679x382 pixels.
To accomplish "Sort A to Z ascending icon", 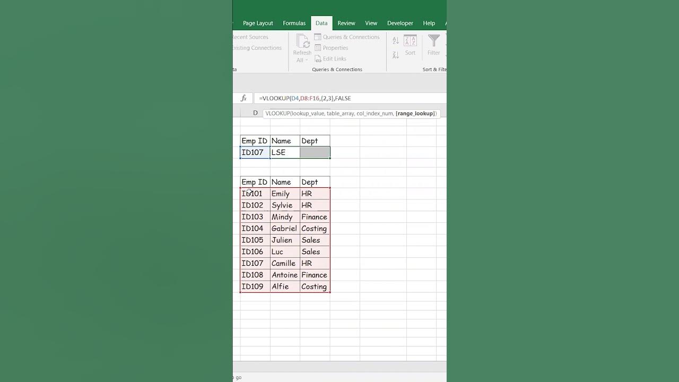I will point(396,40).
